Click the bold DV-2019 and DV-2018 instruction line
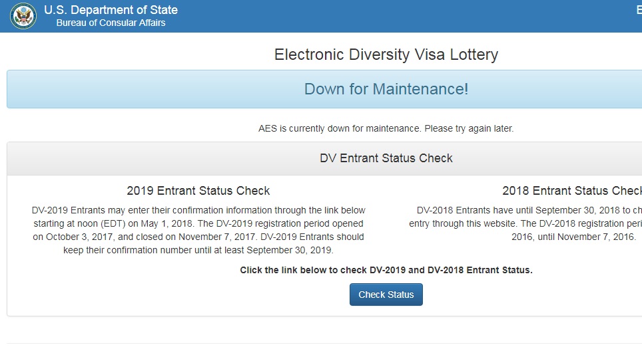The image size is (642, 357). point(386,271)
